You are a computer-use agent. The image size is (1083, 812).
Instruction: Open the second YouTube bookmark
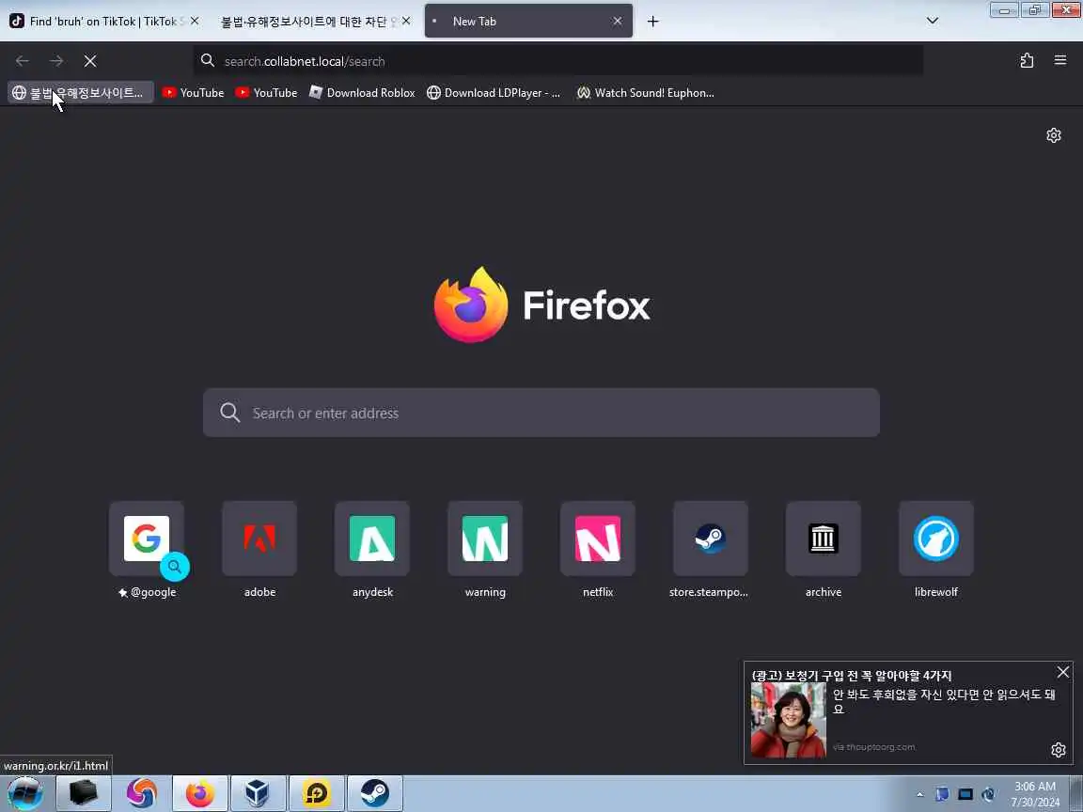pos(266,92)
